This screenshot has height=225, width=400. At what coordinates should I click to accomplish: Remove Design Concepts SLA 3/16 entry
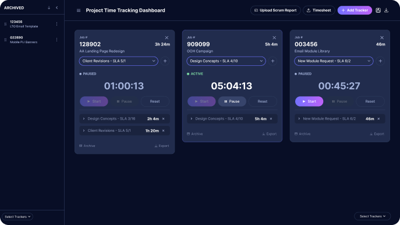(163, 119)
